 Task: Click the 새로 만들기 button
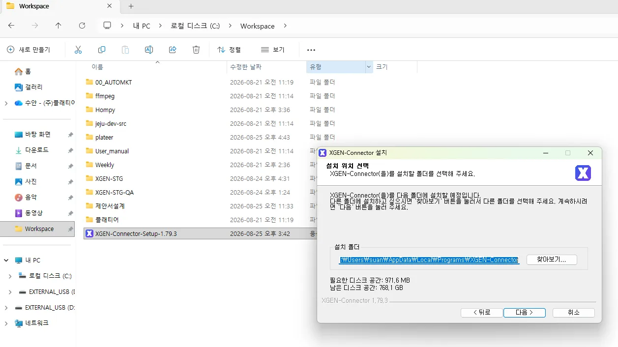click(29, 50)
